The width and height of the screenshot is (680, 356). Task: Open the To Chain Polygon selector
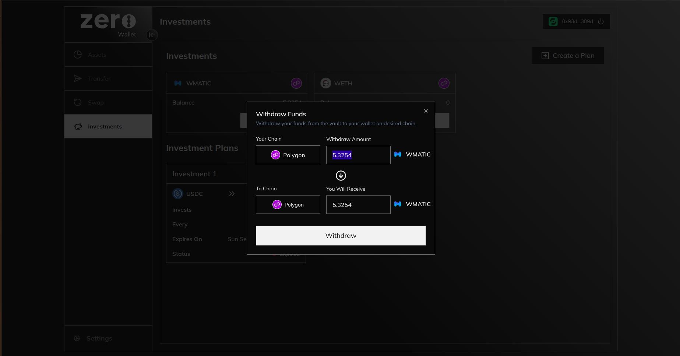pyautogui.click(x=288, y=205)
